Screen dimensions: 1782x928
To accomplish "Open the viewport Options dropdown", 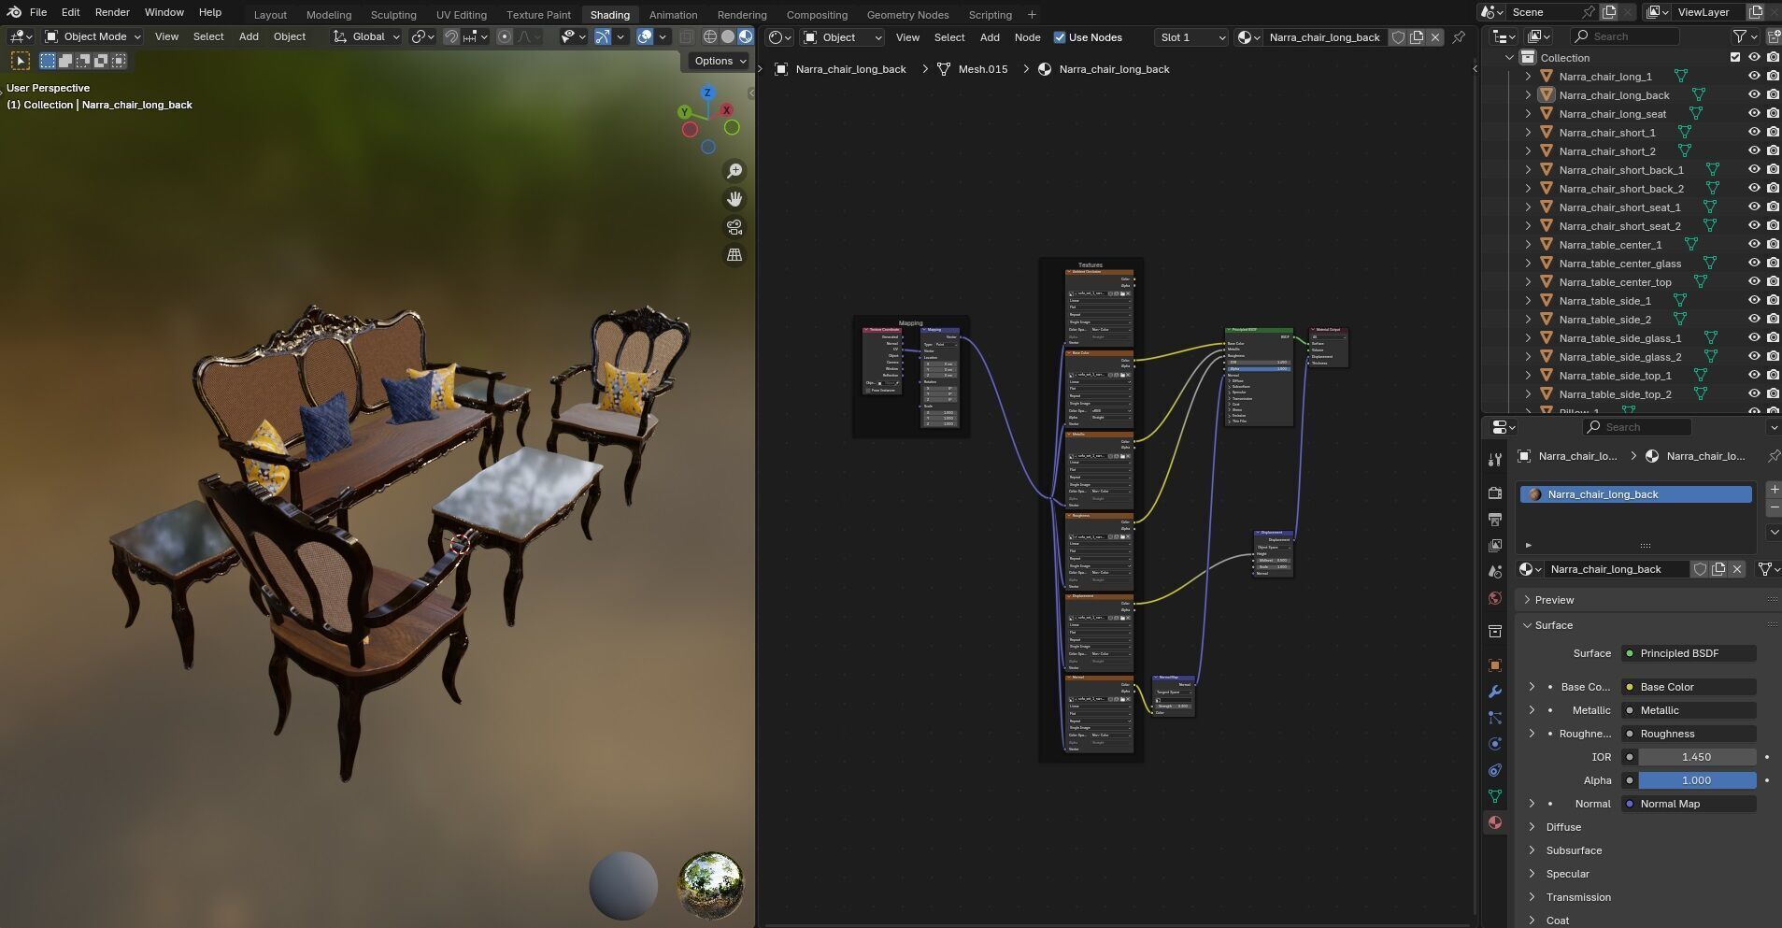I will (720, 61).
